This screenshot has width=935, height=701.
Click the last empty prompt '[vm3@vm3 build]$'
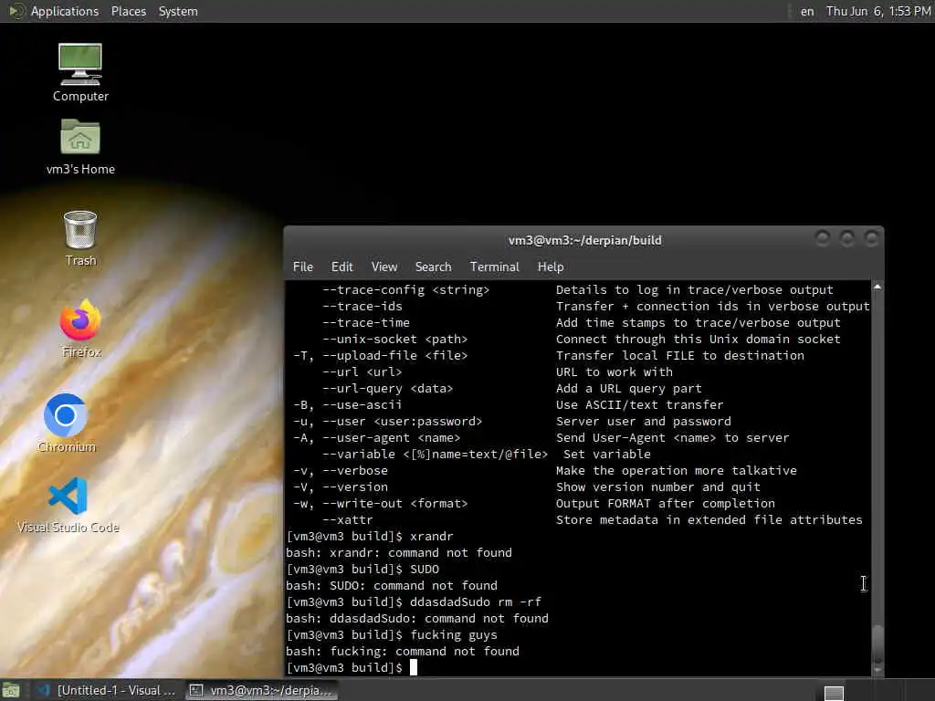[344, 667]
